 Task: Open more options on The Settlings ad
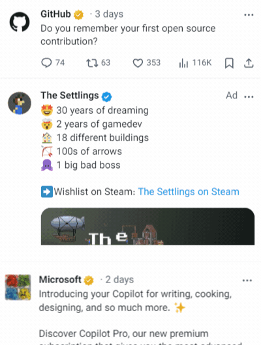pyautogui.click(x=249, y=96)
